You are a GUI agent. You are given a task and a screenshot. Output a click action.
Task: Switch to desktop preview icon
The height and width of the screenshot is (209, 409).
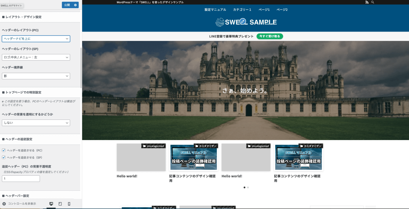click(x=51, y=204)
